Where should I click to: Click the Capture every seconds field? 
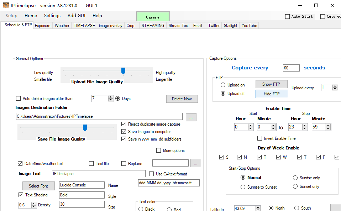291,68
